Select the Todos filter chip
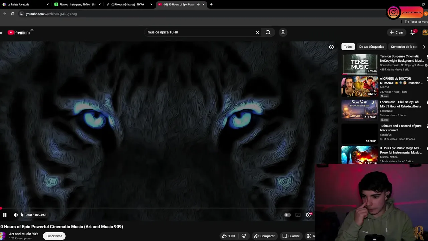428x241 pixels. 348,47
